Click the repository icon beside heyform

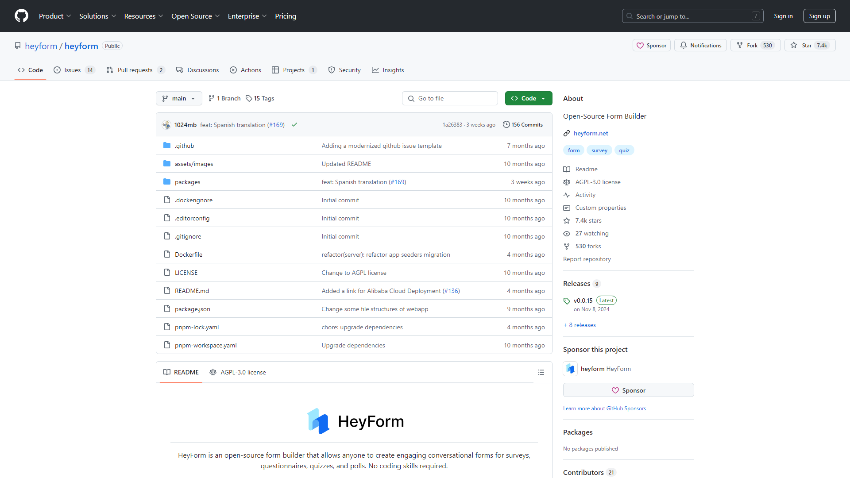18,46
